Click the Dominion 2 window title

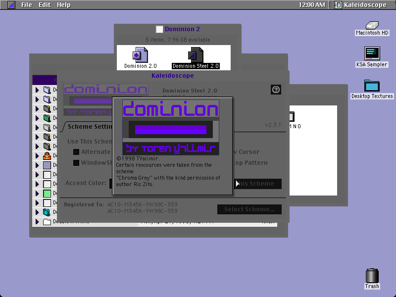point(182,29)
